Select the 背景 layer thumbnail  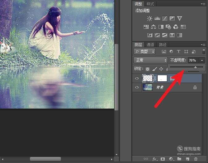click(147, 87)
